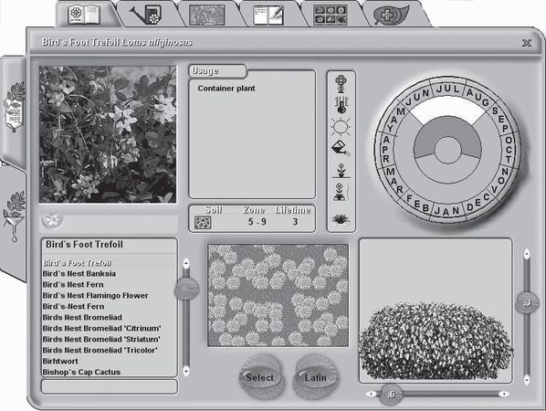
Task: Click plant list scrollbar down arrow
Action: 186,370
